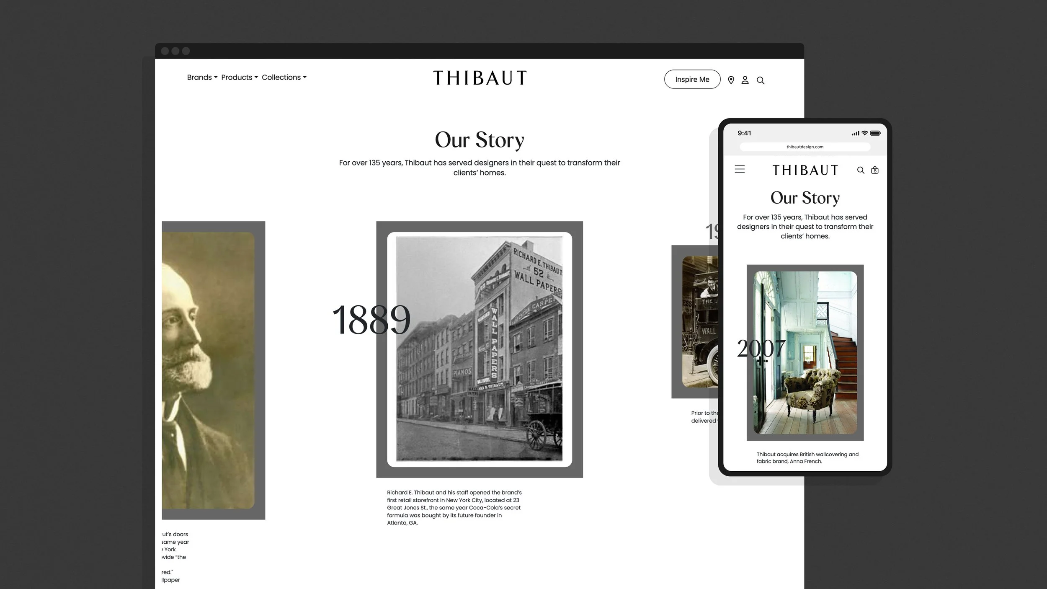This screenshot has height=589, width=1047.
Task: Open the mobile hamburger menu
Action: click(x=740, y=169)
